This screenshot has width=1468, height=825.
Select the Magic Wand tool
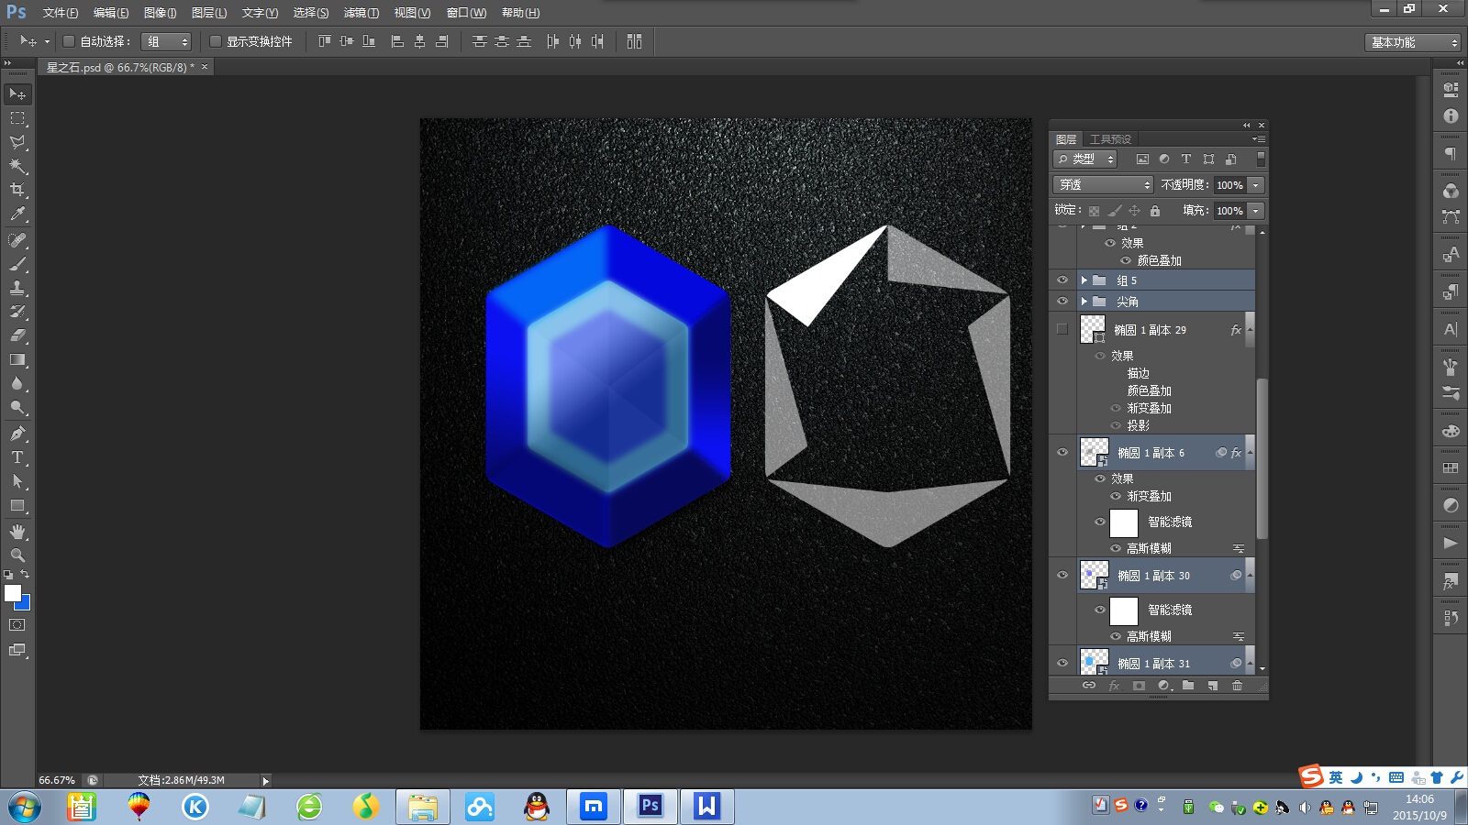[17, 166]
